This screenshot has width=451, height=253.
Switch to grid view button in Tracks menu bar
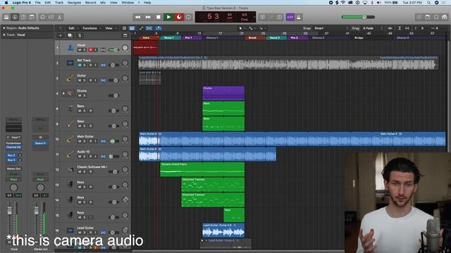(x=124, y=28)
